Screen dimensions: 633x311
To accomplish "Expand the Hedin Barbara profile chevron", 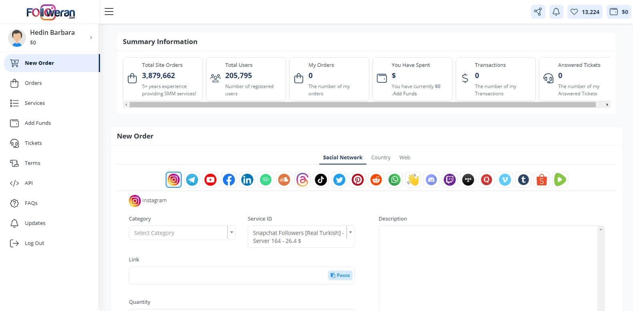I will [91, 38].
